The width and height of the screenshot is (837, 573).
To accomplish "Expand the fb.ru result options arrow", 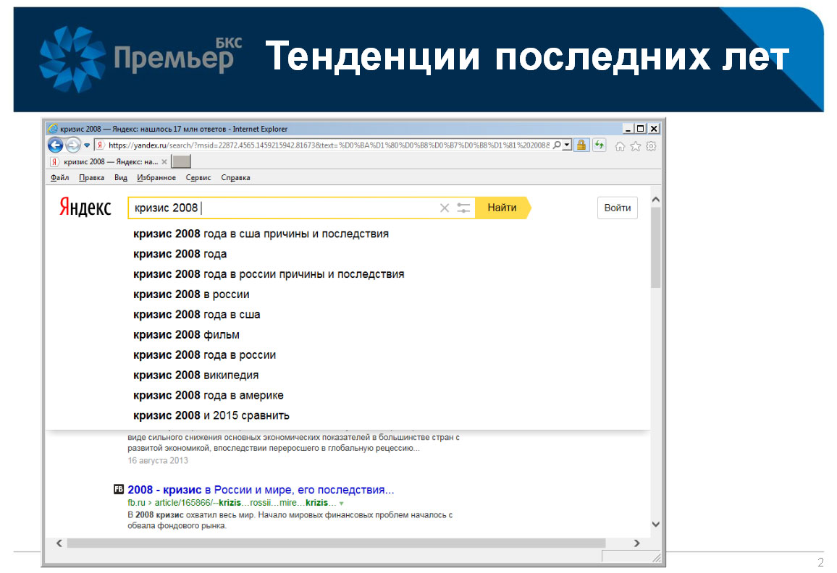I will point(342,503).
